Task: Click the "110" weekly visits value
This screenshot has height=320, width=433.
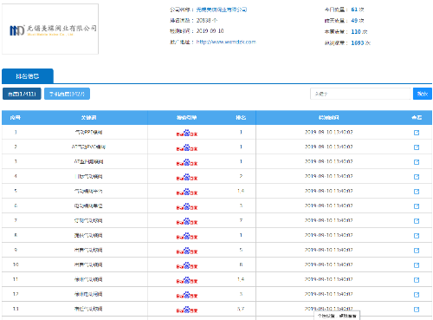Action: pos(356,32)
